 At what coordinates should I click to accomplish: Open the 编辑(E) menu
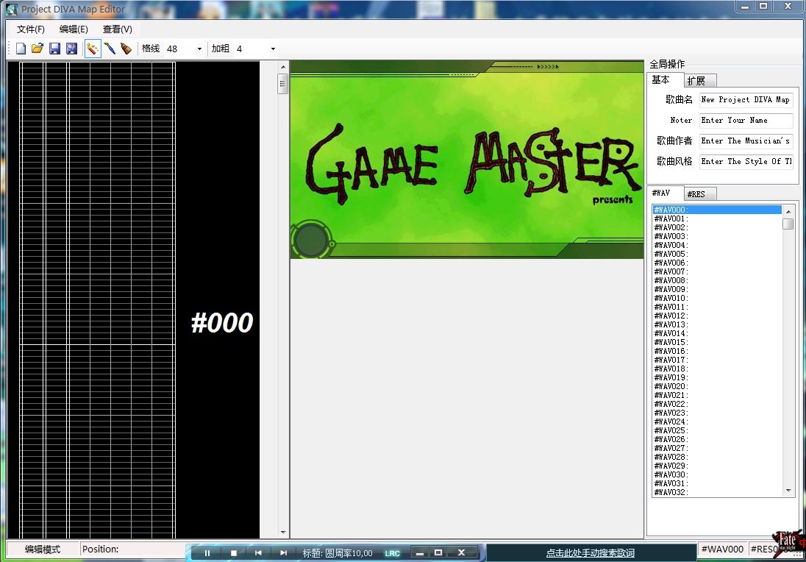point(74,29)
